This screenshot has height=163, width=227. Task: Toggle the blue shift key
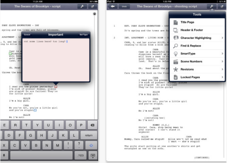coord(91,145)
